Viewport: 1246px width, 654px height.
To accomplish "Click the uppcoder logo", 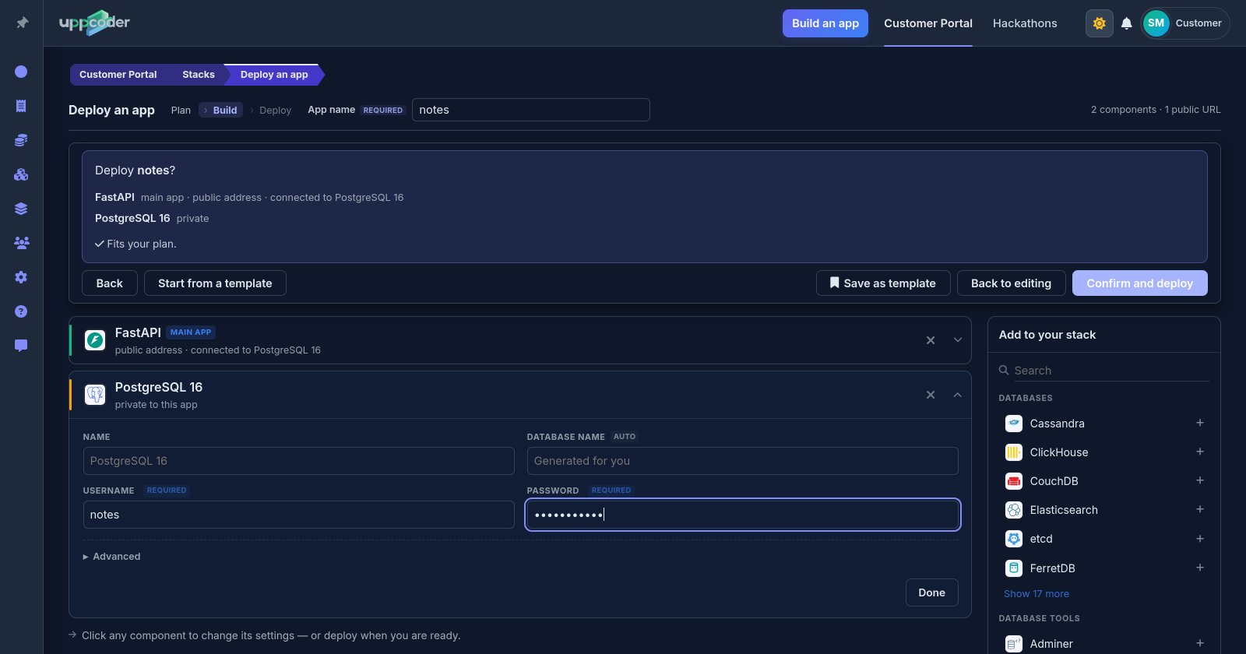I will [94, 23].
